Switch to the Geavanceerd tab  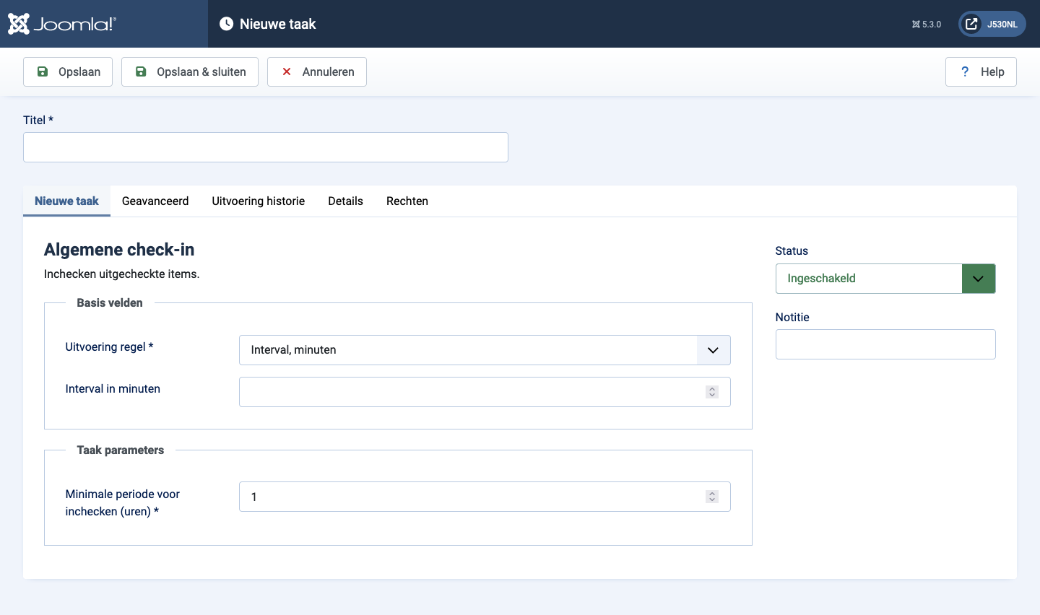[x=155, y=201]
